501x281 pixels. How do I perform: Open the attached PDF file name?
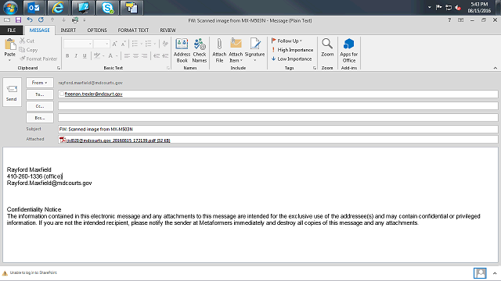coord(118,140)
